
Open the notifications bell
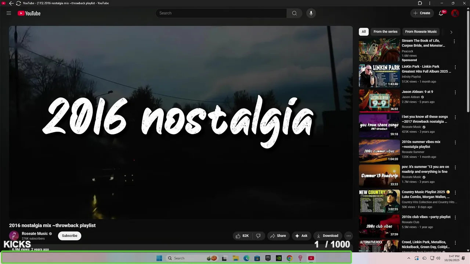[441, 13]
